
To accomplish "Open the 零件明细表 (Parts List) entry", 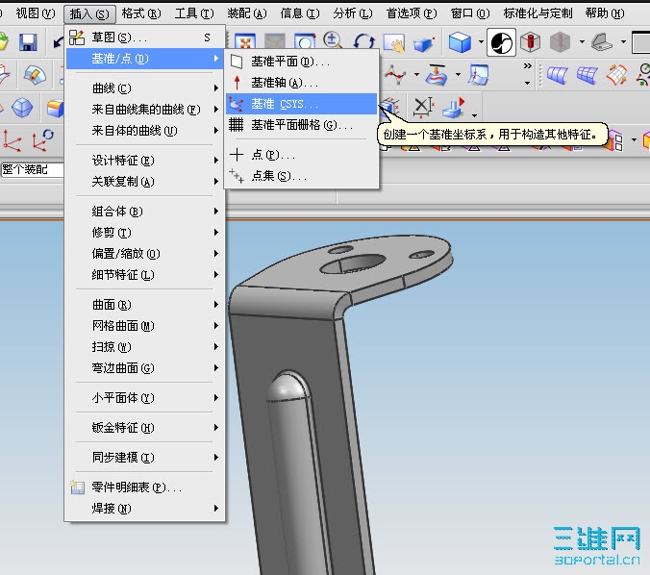I will point(145,487).
